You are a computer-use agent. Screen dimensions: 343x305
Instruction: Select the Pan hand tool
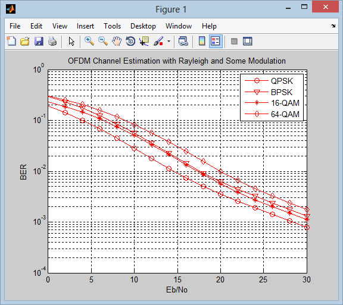click(x=117, y=41)
